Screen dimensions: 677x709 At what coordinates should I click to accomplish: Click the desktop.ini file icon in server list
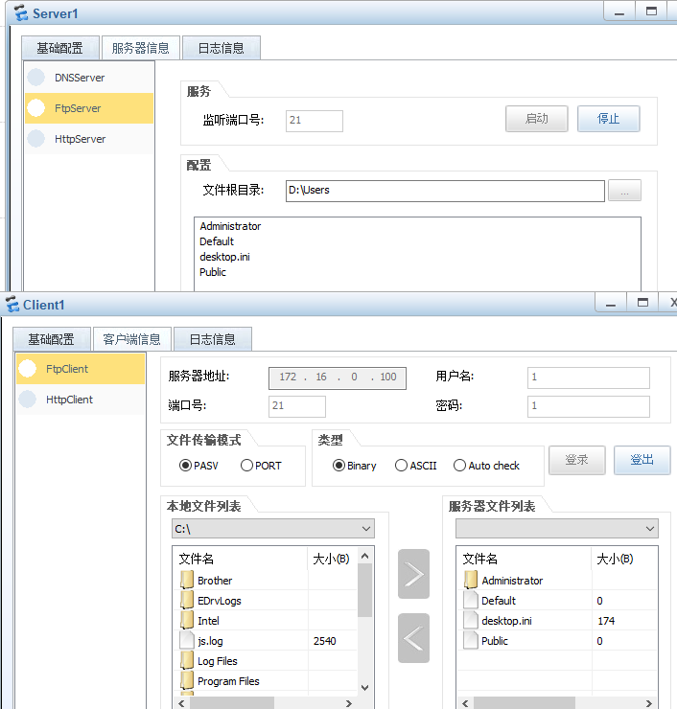tap(471, 621)
